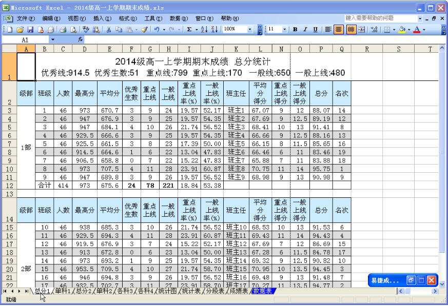Go to the next sheet tab arrow
The height and width of the screenshot is (306, 448).
19,291
